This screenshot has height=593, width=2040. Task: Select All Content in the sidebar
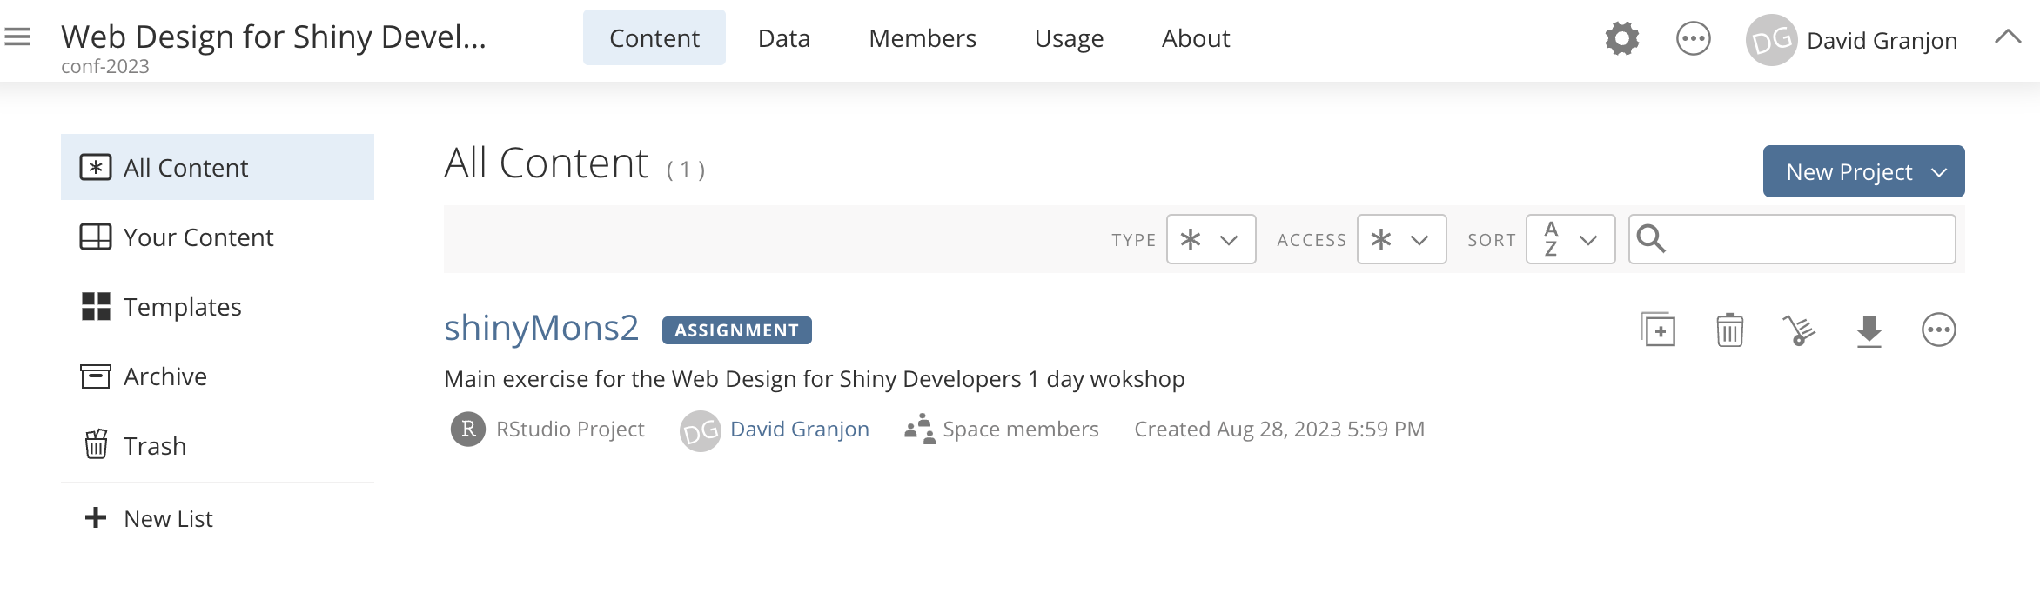click(218, 167)
